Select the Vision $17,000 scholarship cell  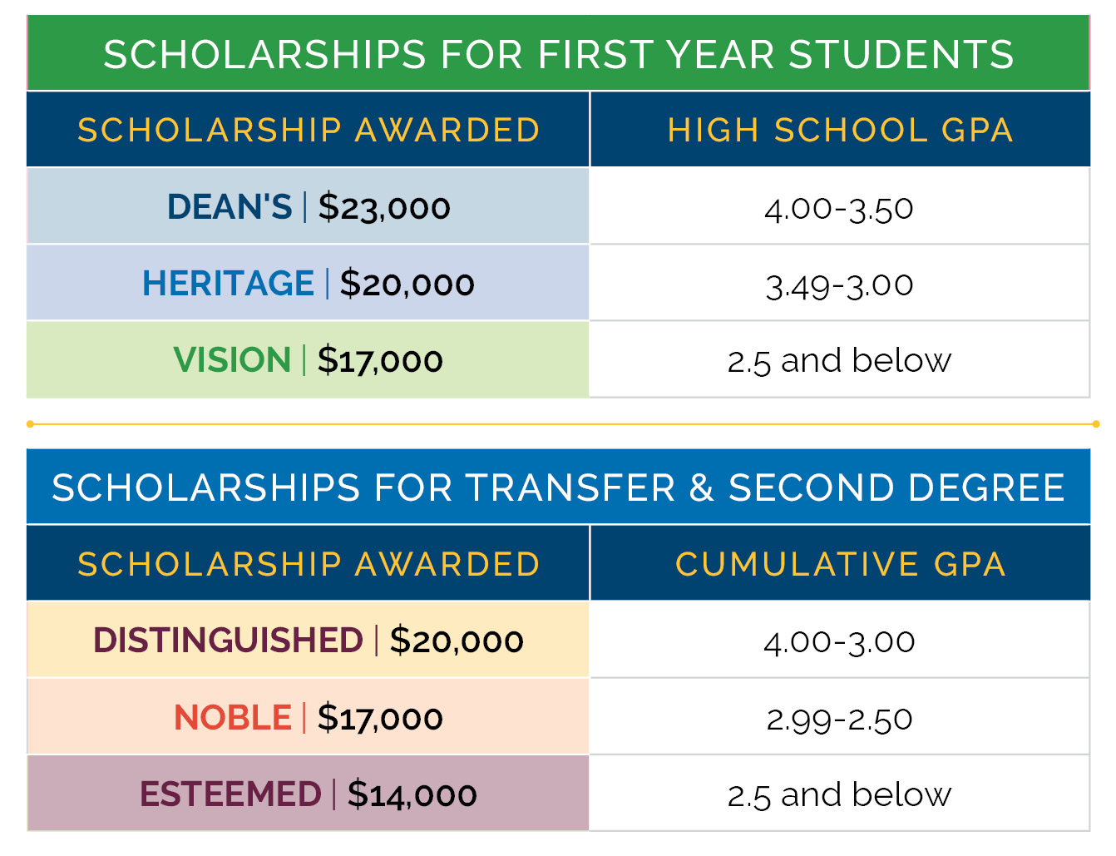(x=309, y=360)
